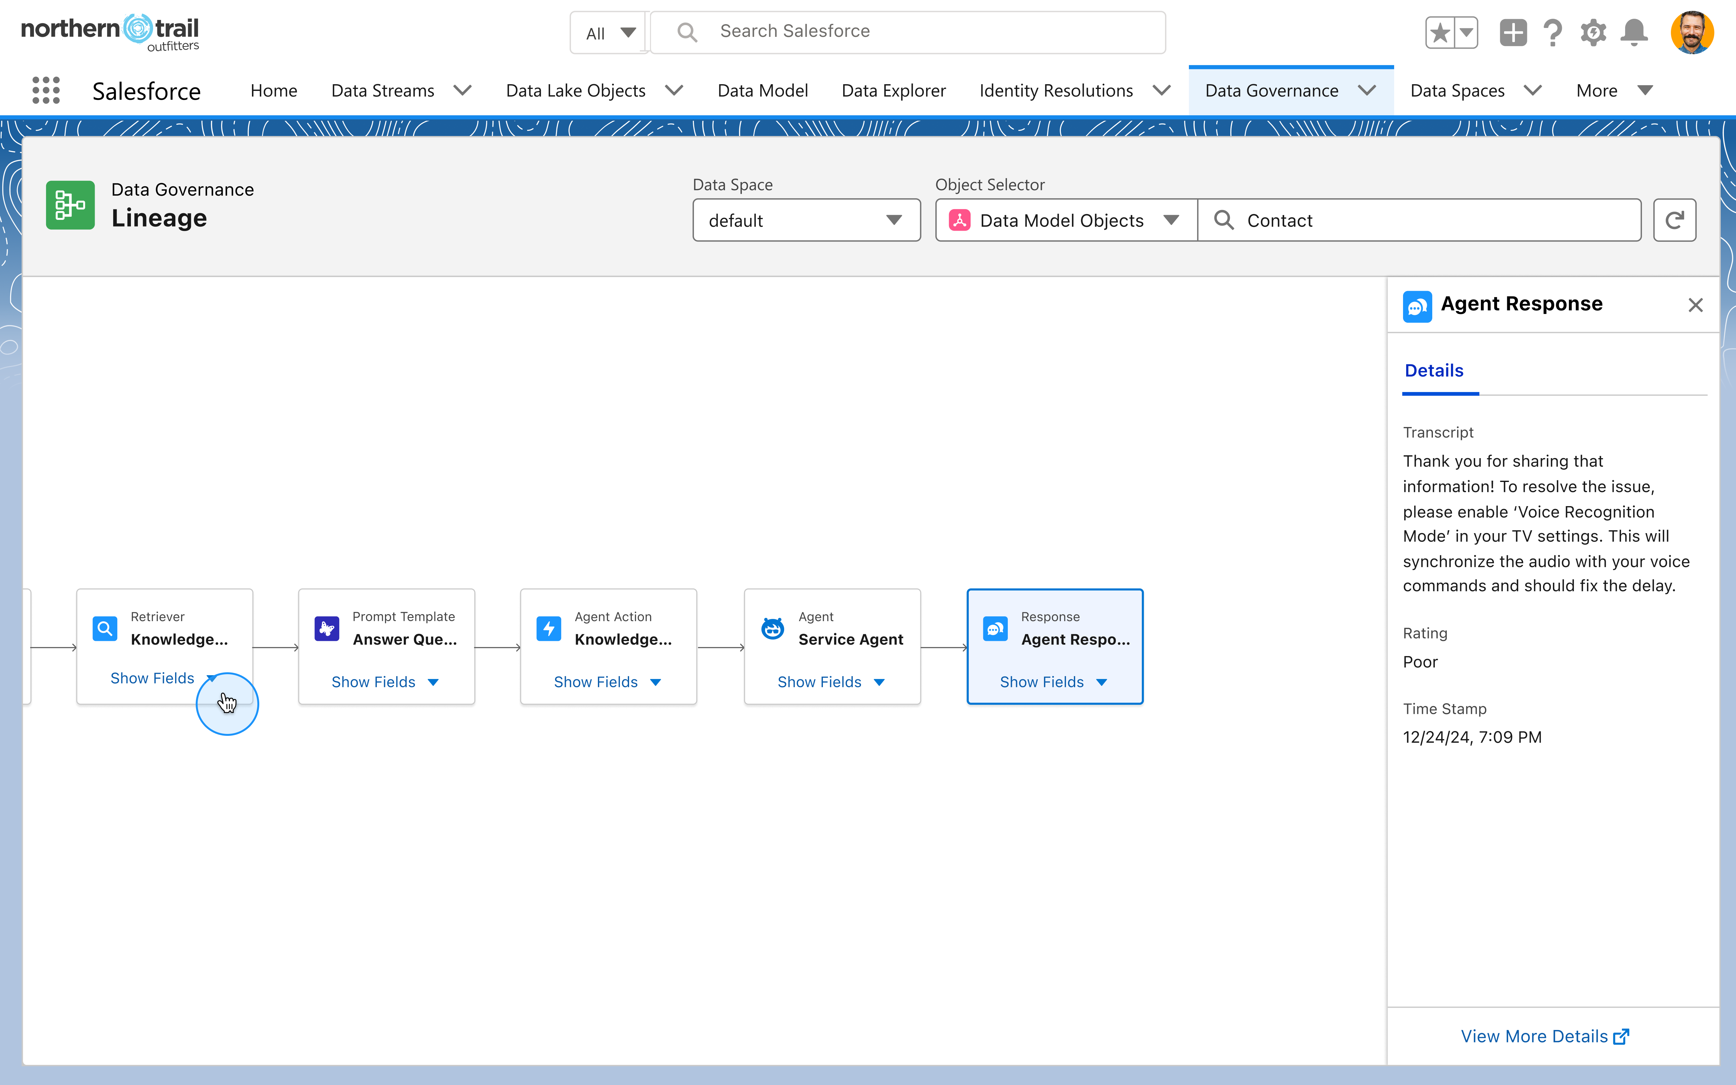The image size is (1736, 1085).
Task: Open the Identity Resolutions tab
Action: (x=1056, y=91)
